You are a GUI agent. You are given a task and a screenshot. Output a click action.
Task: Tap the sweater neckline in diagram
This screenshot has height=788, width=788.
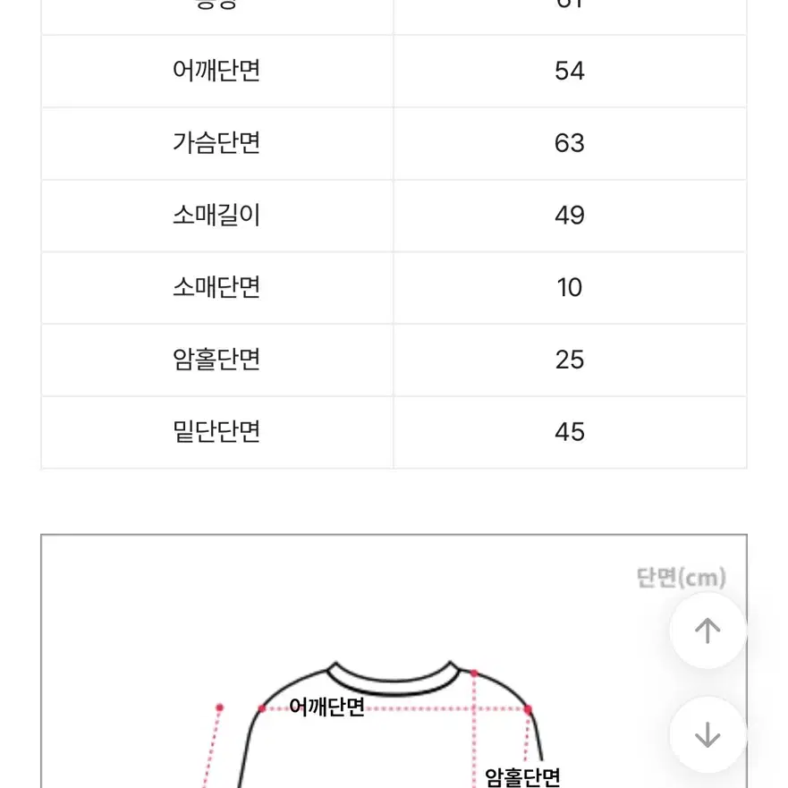coord(394,680)
